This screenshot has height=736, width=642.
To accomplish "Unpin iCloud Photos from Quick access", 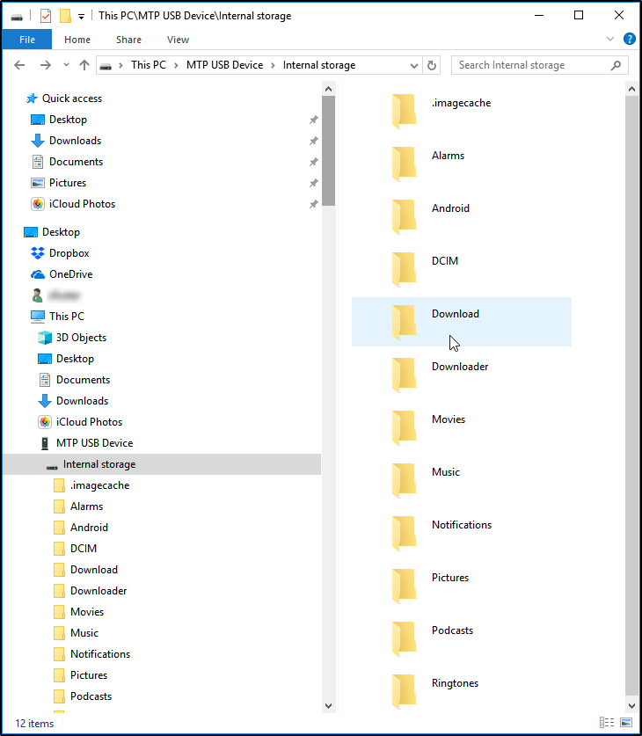I will pyautogui.click(x=313, y=204).
